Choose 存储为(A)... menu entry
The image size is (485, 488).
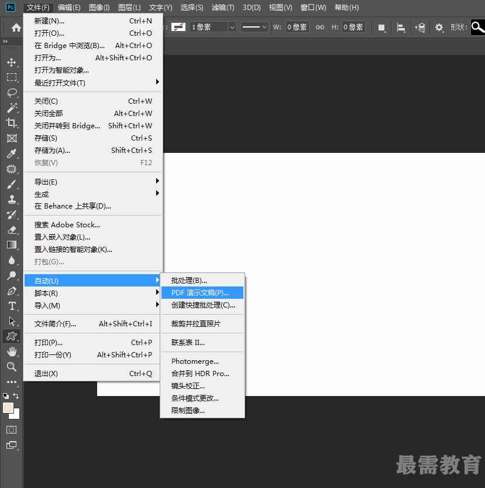[93, 151]
